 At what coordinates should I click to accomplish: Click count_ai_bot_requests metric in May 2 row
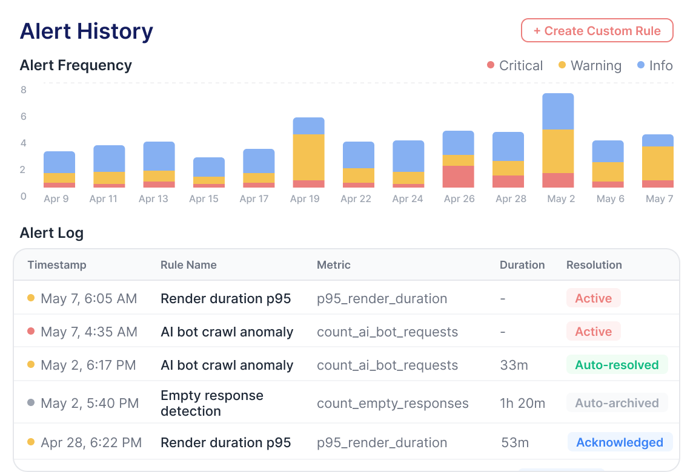(387, 365)
